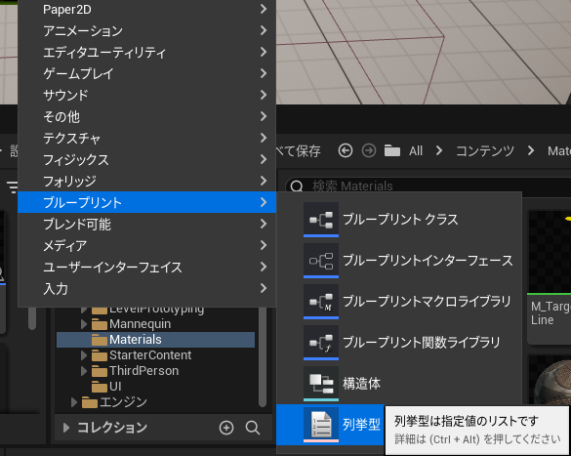The height and width of the screenshot is (456, 571).
Task: Expand the コレクション section
Action: [66, 428]
